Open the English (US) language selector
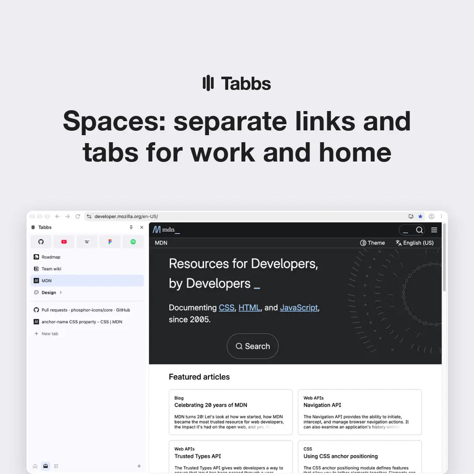This screenshot has height=474, width=474. (415, 243)
